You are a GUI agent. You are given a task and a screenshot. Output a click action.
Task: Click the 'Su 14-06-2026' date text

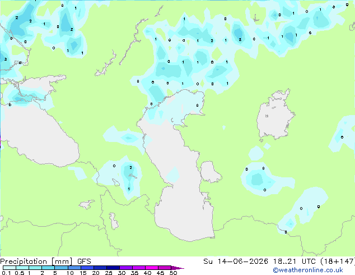236,262
